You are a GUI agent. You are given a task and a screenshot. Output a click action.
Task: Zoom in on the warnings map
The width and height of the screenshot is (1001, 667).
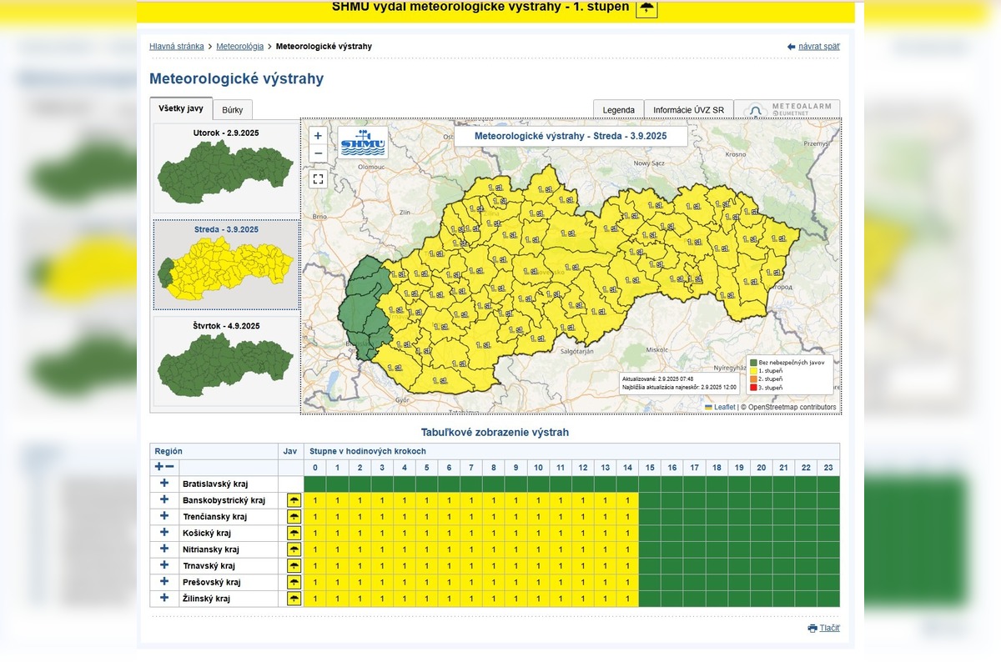(x=318, y=136)
